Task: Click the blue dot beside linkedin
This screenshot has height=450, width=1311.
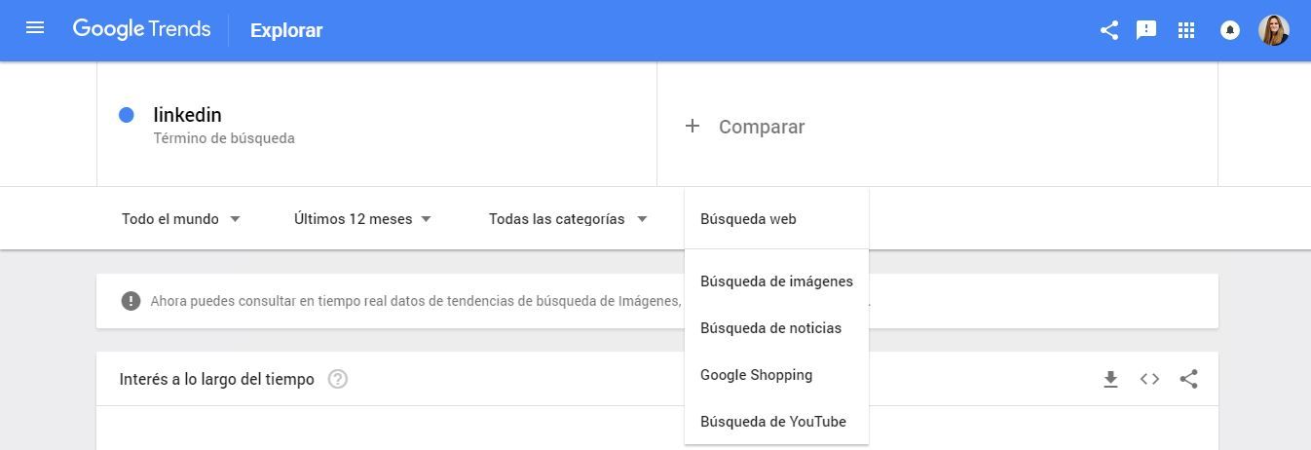Action: click(126, 115)
